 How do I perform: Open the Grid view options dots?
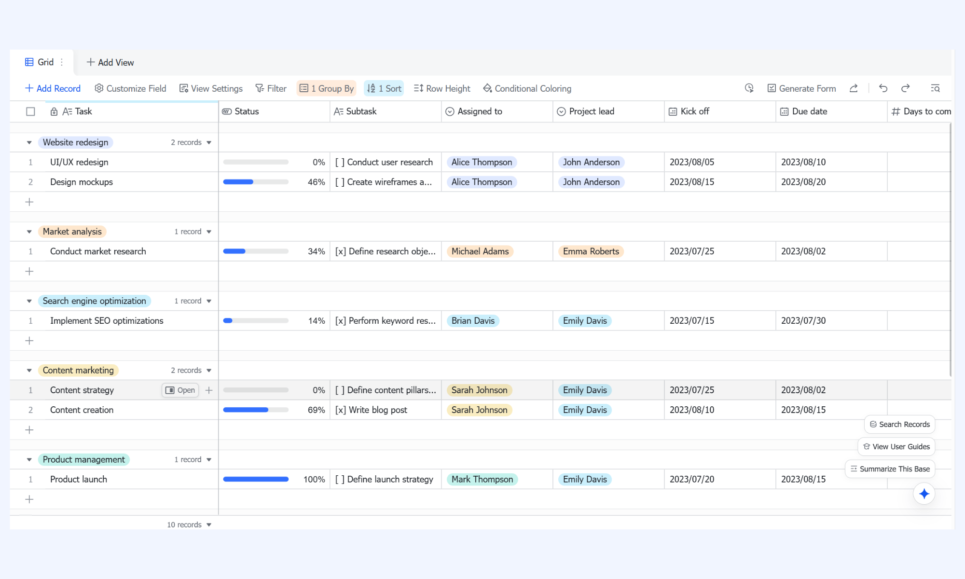point(62,62)
